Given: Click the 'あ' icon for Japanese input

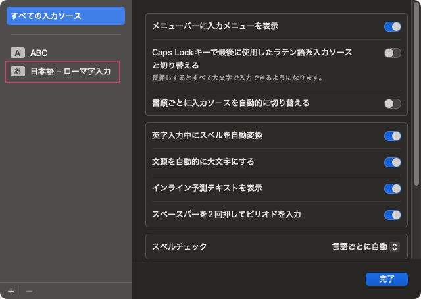Looking at the screenshot, I should pos(18,71).
